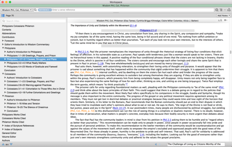This screenshot has width=232, height=147.
Task: Click the vertical scrollbar thumb in the reading pane
Action: coord(230,52)
